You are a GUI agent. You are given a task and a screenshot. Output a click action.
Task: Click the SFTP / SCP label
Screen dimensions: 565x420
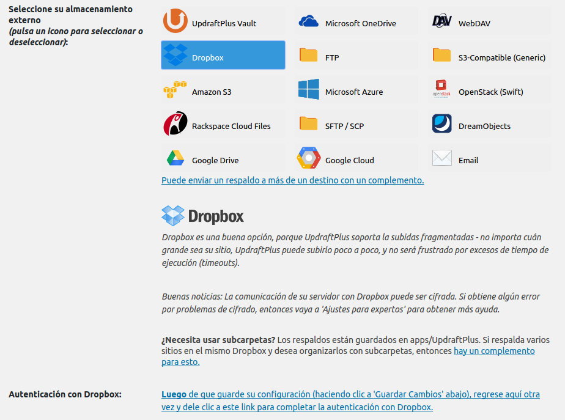coord(344,126)
